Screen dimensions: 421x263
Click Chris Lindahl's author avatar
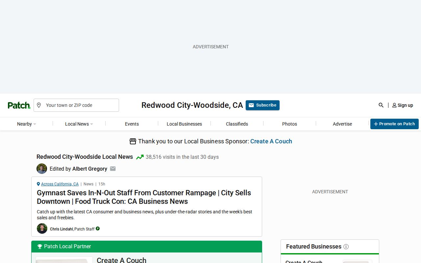click(x=42, y=228)
